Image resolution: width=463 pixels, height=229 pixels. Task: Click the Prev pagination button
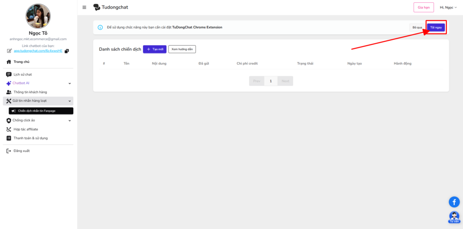(257, 81)
